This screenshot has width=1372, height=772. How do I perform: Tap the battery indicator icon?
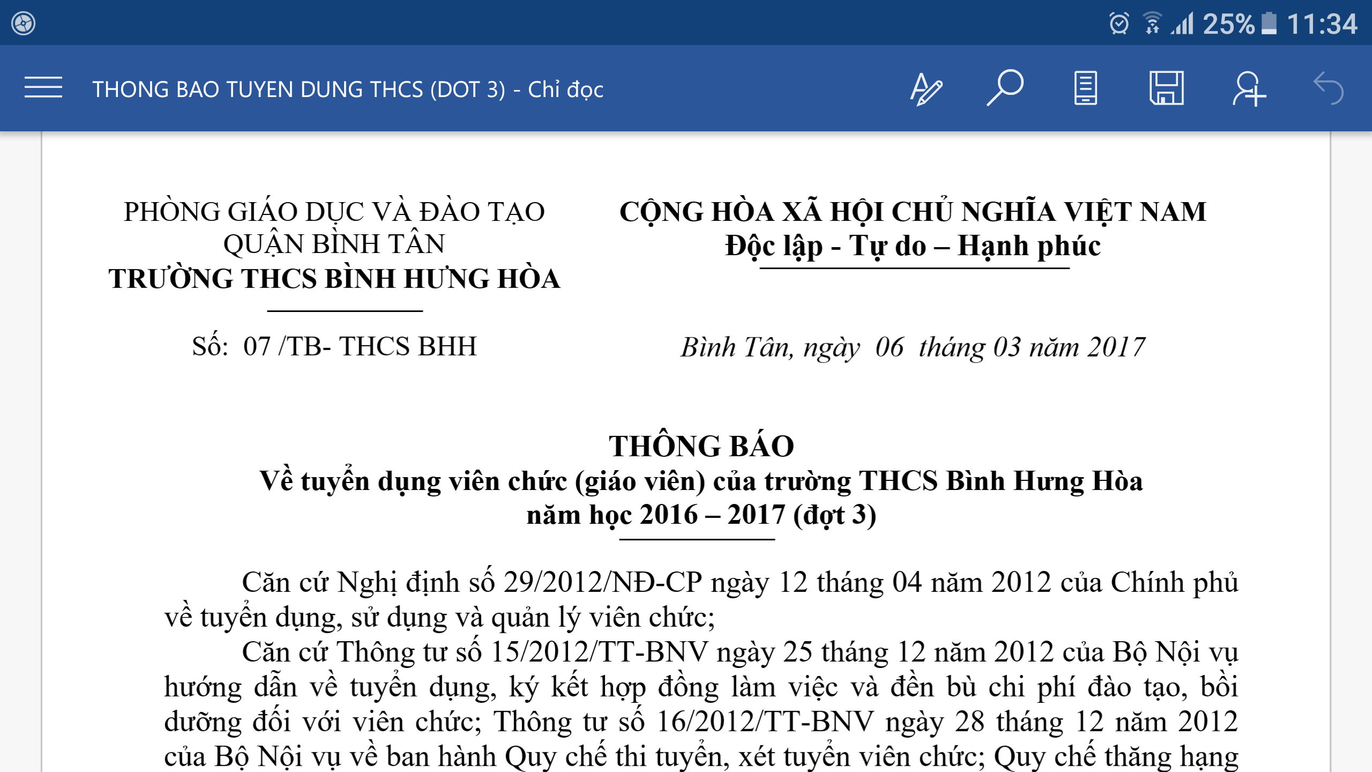click(1269, 24)
